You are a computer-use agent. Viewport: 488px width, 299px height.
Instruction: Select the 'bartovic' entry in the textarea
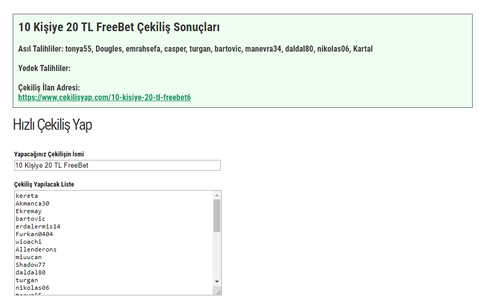coord(30,219)
